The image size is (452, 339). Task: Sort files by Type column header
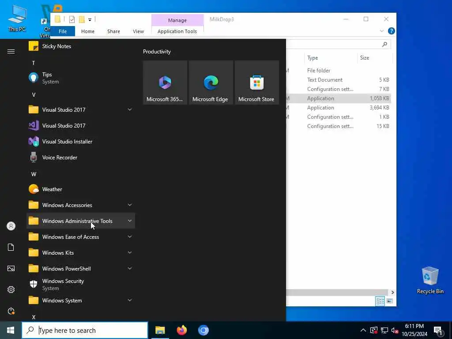330,58
